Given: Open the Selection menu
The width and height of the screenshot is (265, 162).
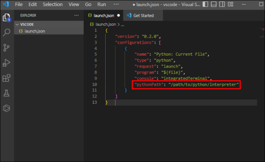Looking at the screenshot, I should (53, 4).
